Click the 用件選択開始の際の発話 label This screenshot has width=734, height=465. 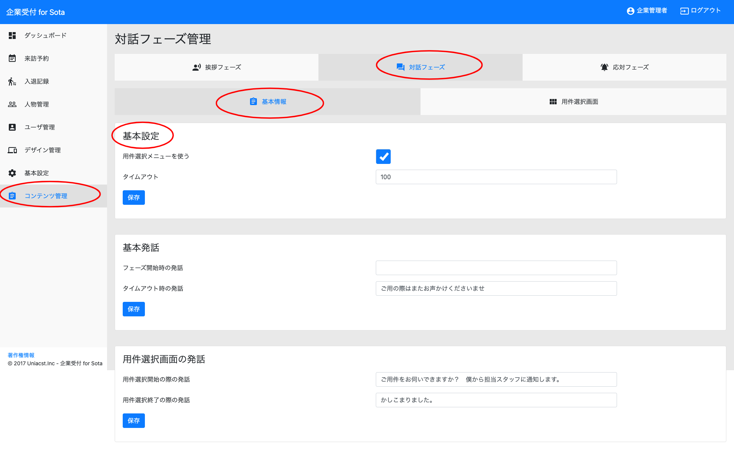[x=156, y=379]
